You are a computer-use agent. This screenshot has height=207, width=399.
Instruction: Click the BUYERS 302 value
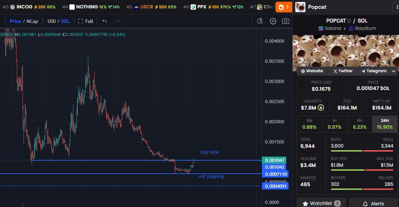click(x=335, y=184)
